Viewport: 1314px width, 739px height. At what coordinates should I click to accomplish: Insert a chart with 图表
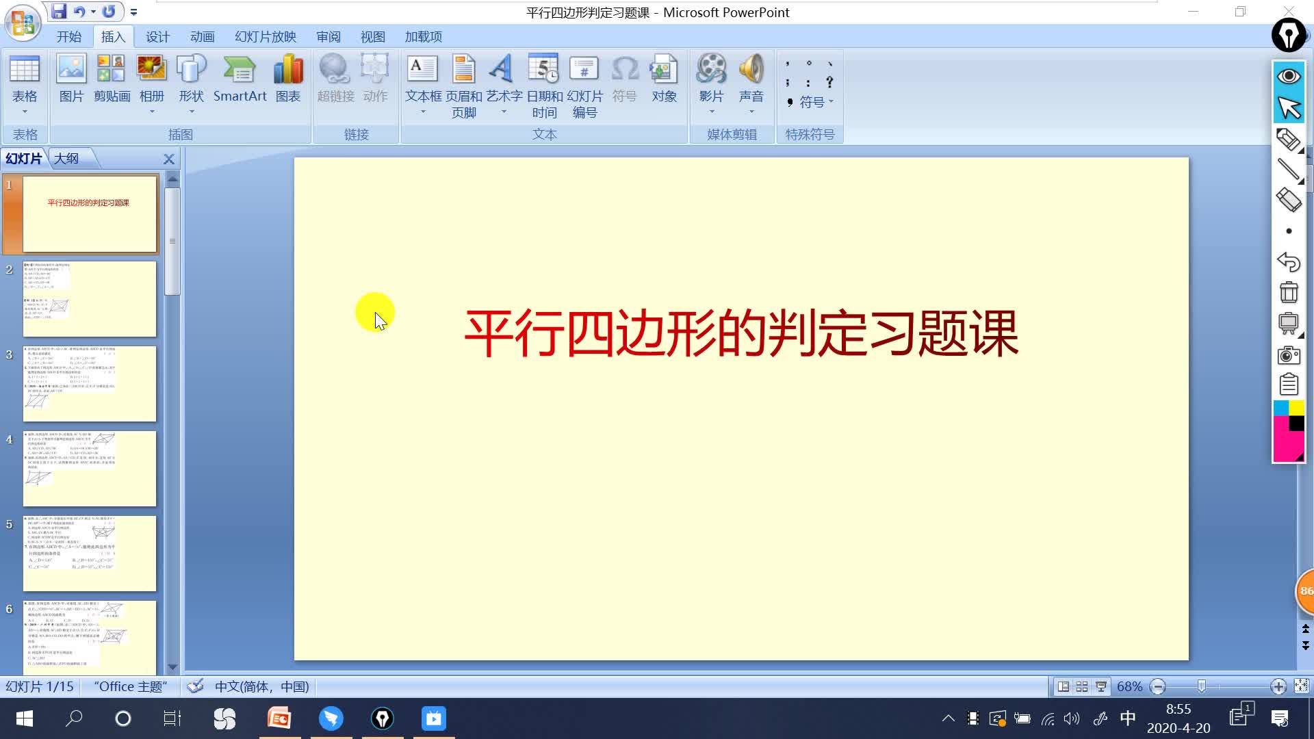(x=288, y=79)
